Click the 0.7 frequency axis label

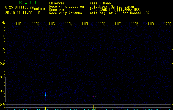[2, 91]
